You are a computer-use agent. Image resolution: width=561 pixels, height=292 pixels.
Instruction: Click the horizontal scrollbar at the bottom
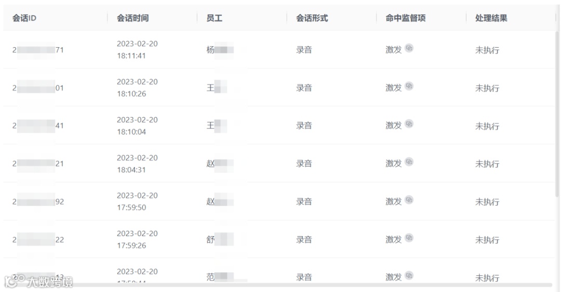point(312,285)
